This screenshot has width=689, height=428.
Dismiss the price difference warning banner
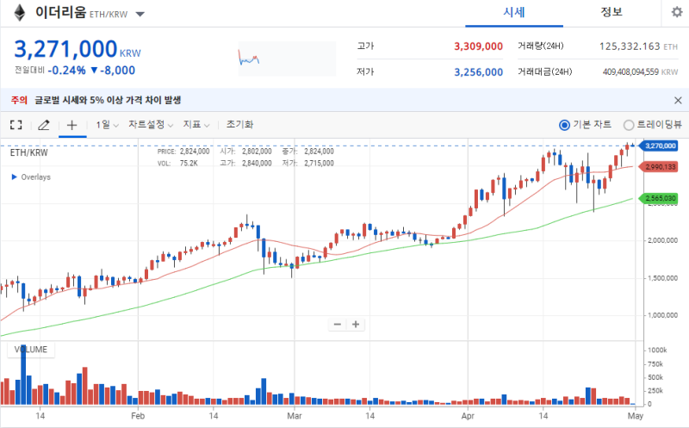click(x=678, y=101)
